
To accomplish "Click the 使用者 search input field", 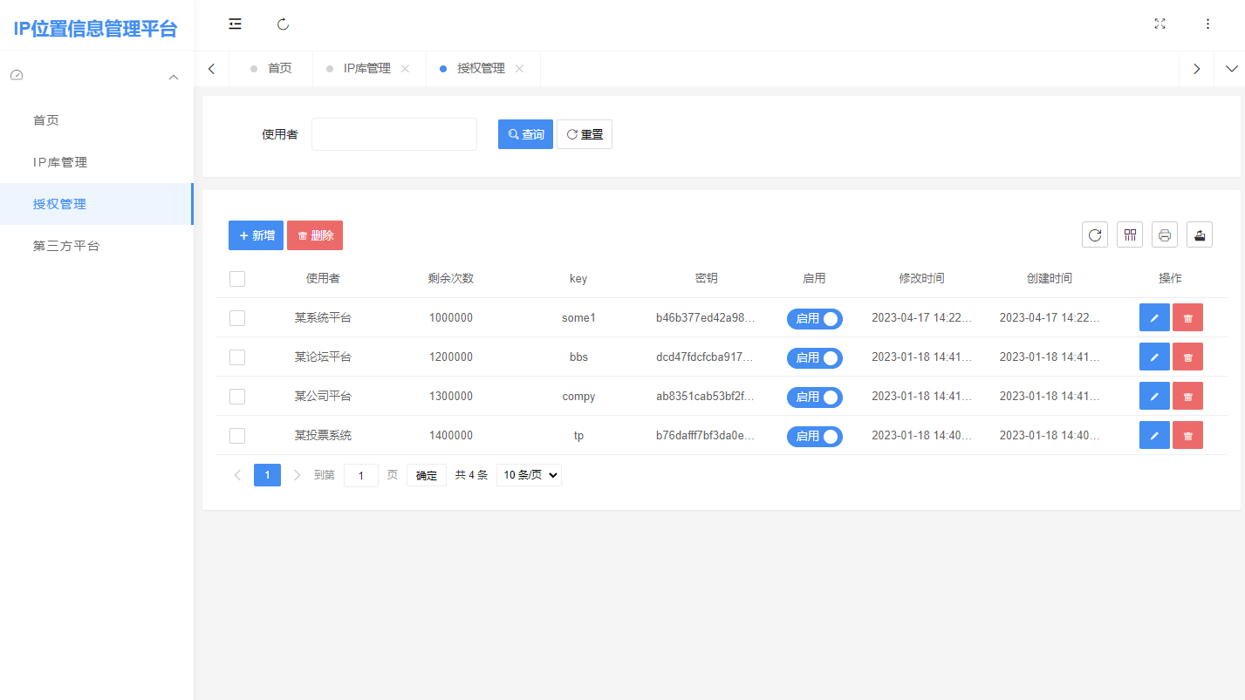I will click(393, 133).
